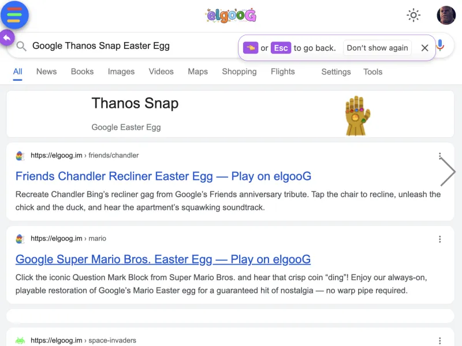Click inside the search input field
The width and height of the screenshot is (462, 346).
click(x=115, y=47)
